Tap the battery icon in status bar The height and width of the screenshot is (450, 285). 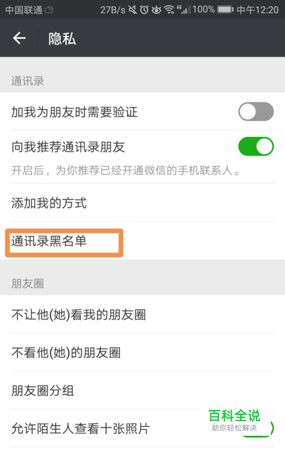[225, 10]
